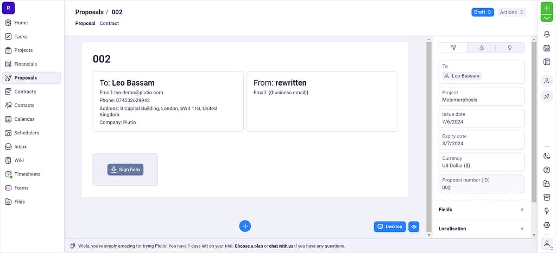Open the right-rail calendar icon

pos(546,48)
